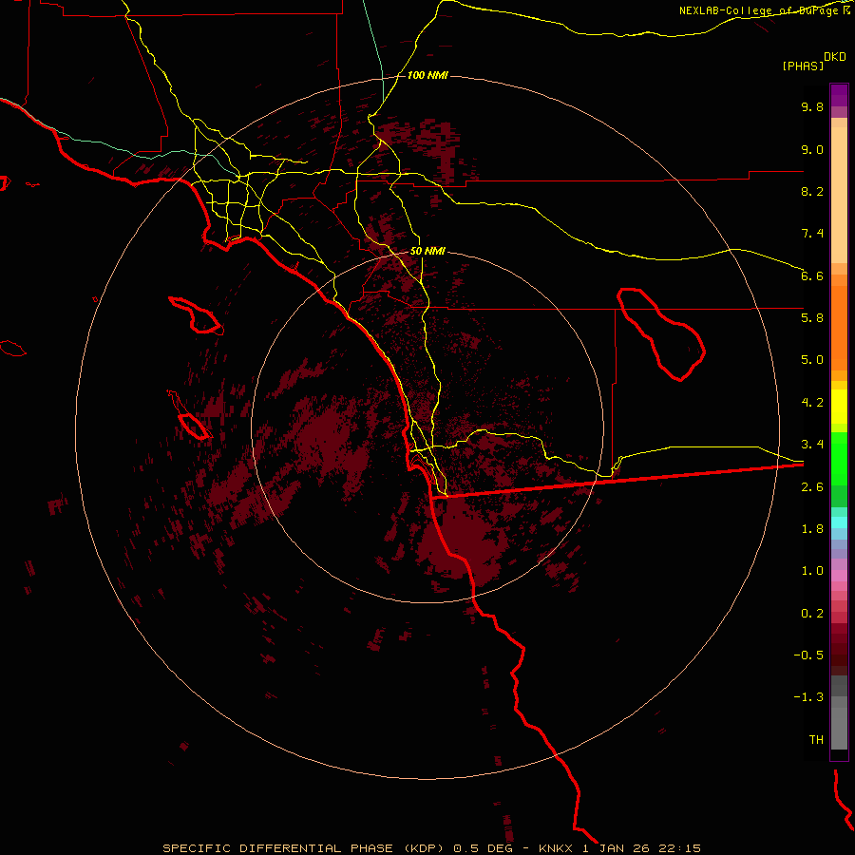Click the TH threshold label
Image resolution: width=855 pixels, height=855 pixels.
coord(816,740)
